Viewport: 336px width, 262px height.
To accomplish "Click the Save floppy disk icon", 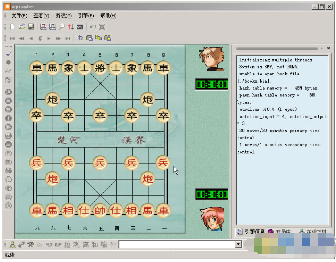I will pyautogui.click(x=31, y=27).
